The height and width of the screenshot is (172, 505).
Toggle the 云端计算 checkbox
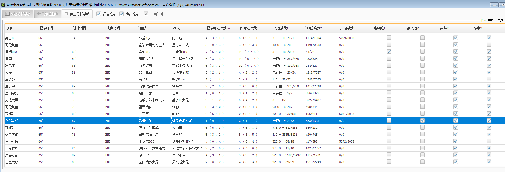(146, 14)
